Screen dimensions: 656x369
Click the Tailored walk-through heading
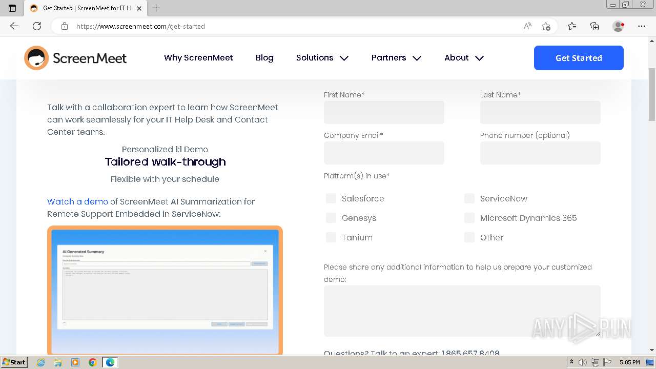click(165, 162)
